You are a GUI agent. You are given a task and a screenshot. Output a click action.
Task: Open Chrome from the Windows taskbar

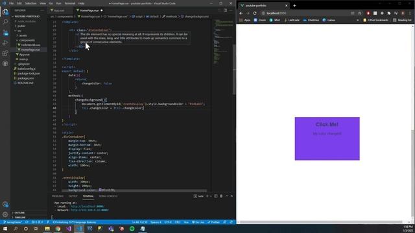coord(58,228)
